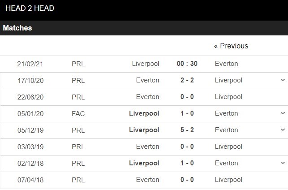Click bold Liverpool in 05/01/20 row
This screenshot has height=190, width=288.
(144, 113)
